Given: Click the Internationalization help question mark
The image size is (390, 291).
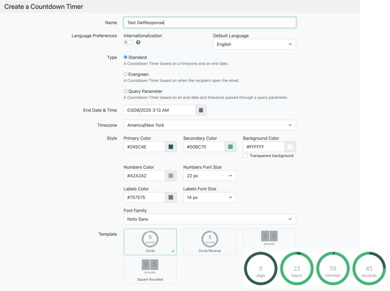Looking at the screenshot, I should (x=138, y=42).
